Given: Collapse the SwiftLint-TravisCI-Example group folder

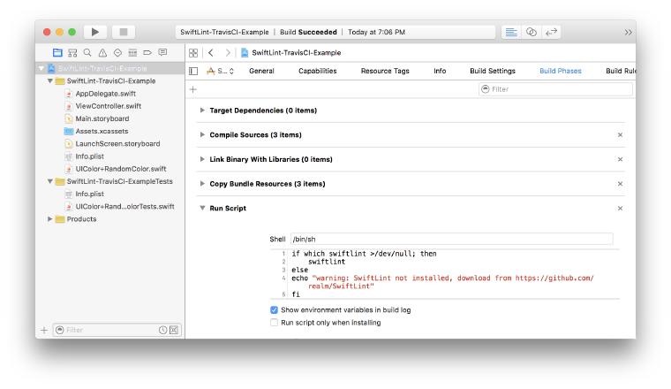Looking at the screenshot, I should click(x=50, y=80).
